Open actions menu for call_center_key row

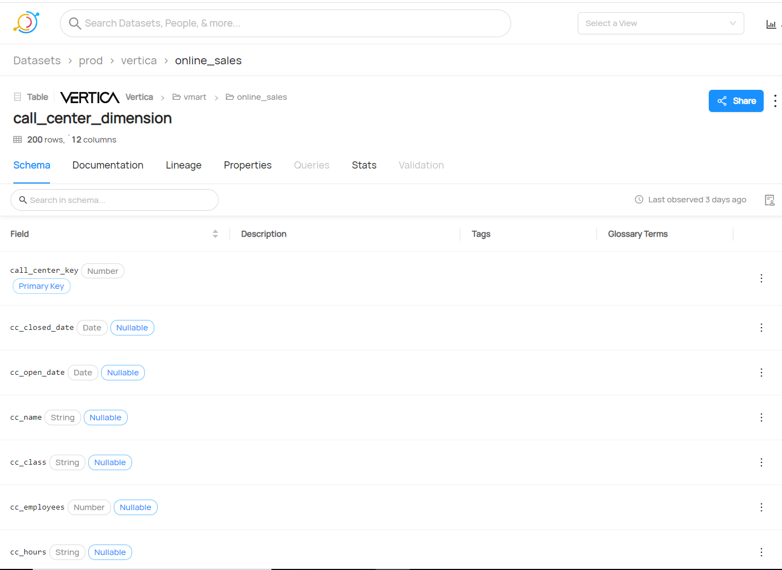pos(761,278)
